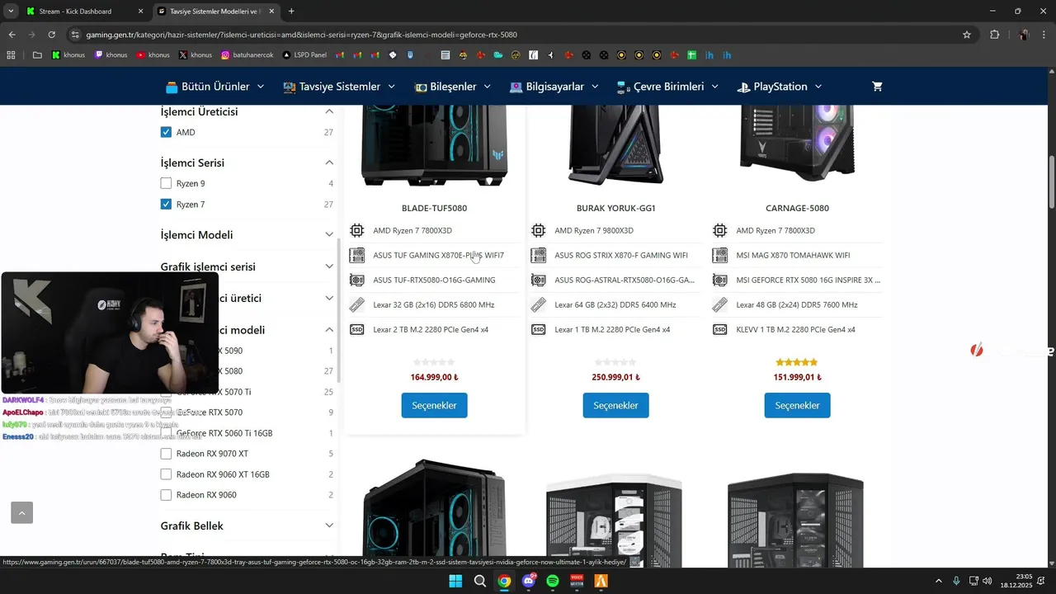1056x594 pixels.
Task: Check the Radeon RX 9070 XT filter
Action: click(x=166, y=454)
